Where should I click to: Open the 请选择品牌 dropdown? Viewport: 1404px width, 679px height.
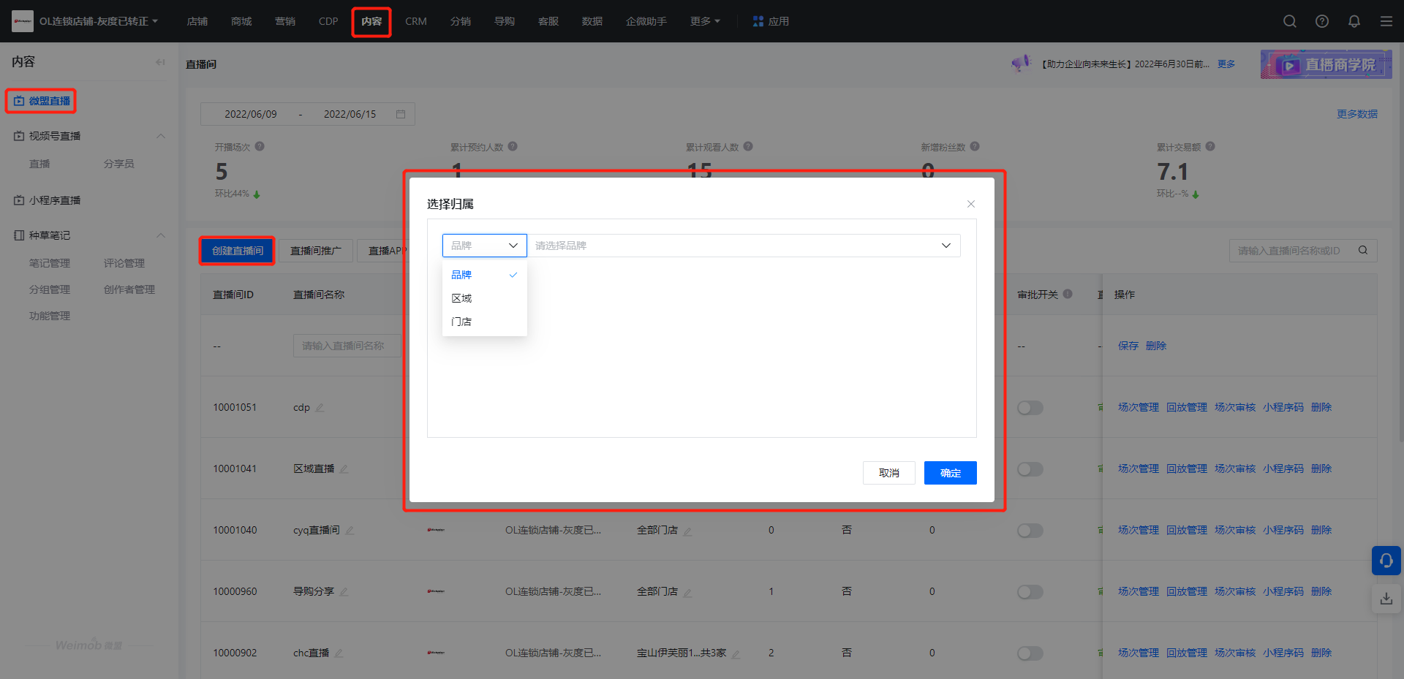click(744, 246)
